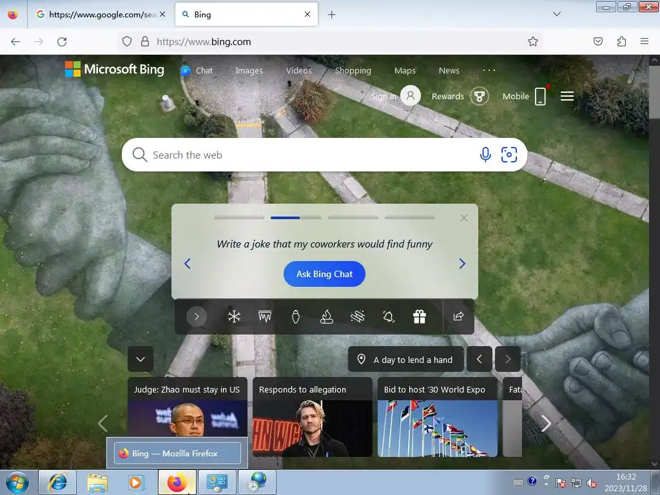Click the gift box icon

[x=419, y=316]
